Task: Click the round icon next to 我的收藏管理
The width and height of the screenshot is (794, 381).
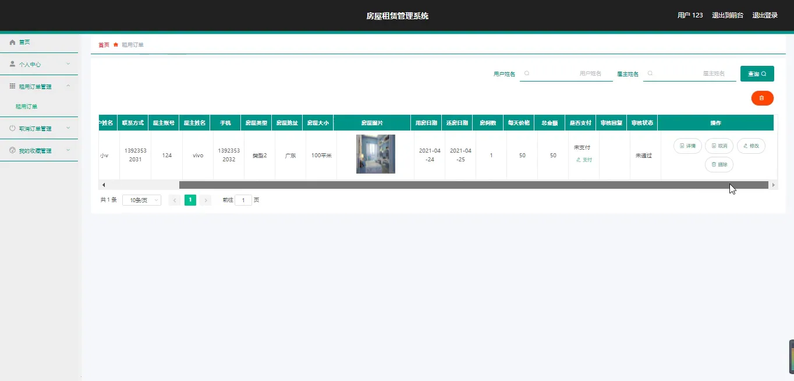Action: coord(12,150)
